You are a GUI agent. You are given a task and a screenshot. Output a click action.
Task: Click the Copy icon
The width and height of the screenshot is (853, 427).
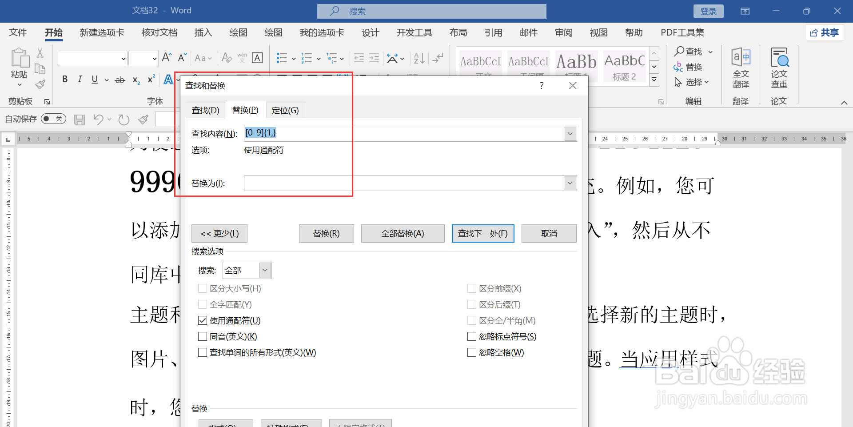coord(40,69)
